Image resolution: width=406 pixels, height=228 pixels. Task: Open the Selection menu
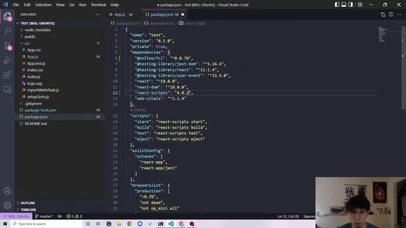point(43,4)
